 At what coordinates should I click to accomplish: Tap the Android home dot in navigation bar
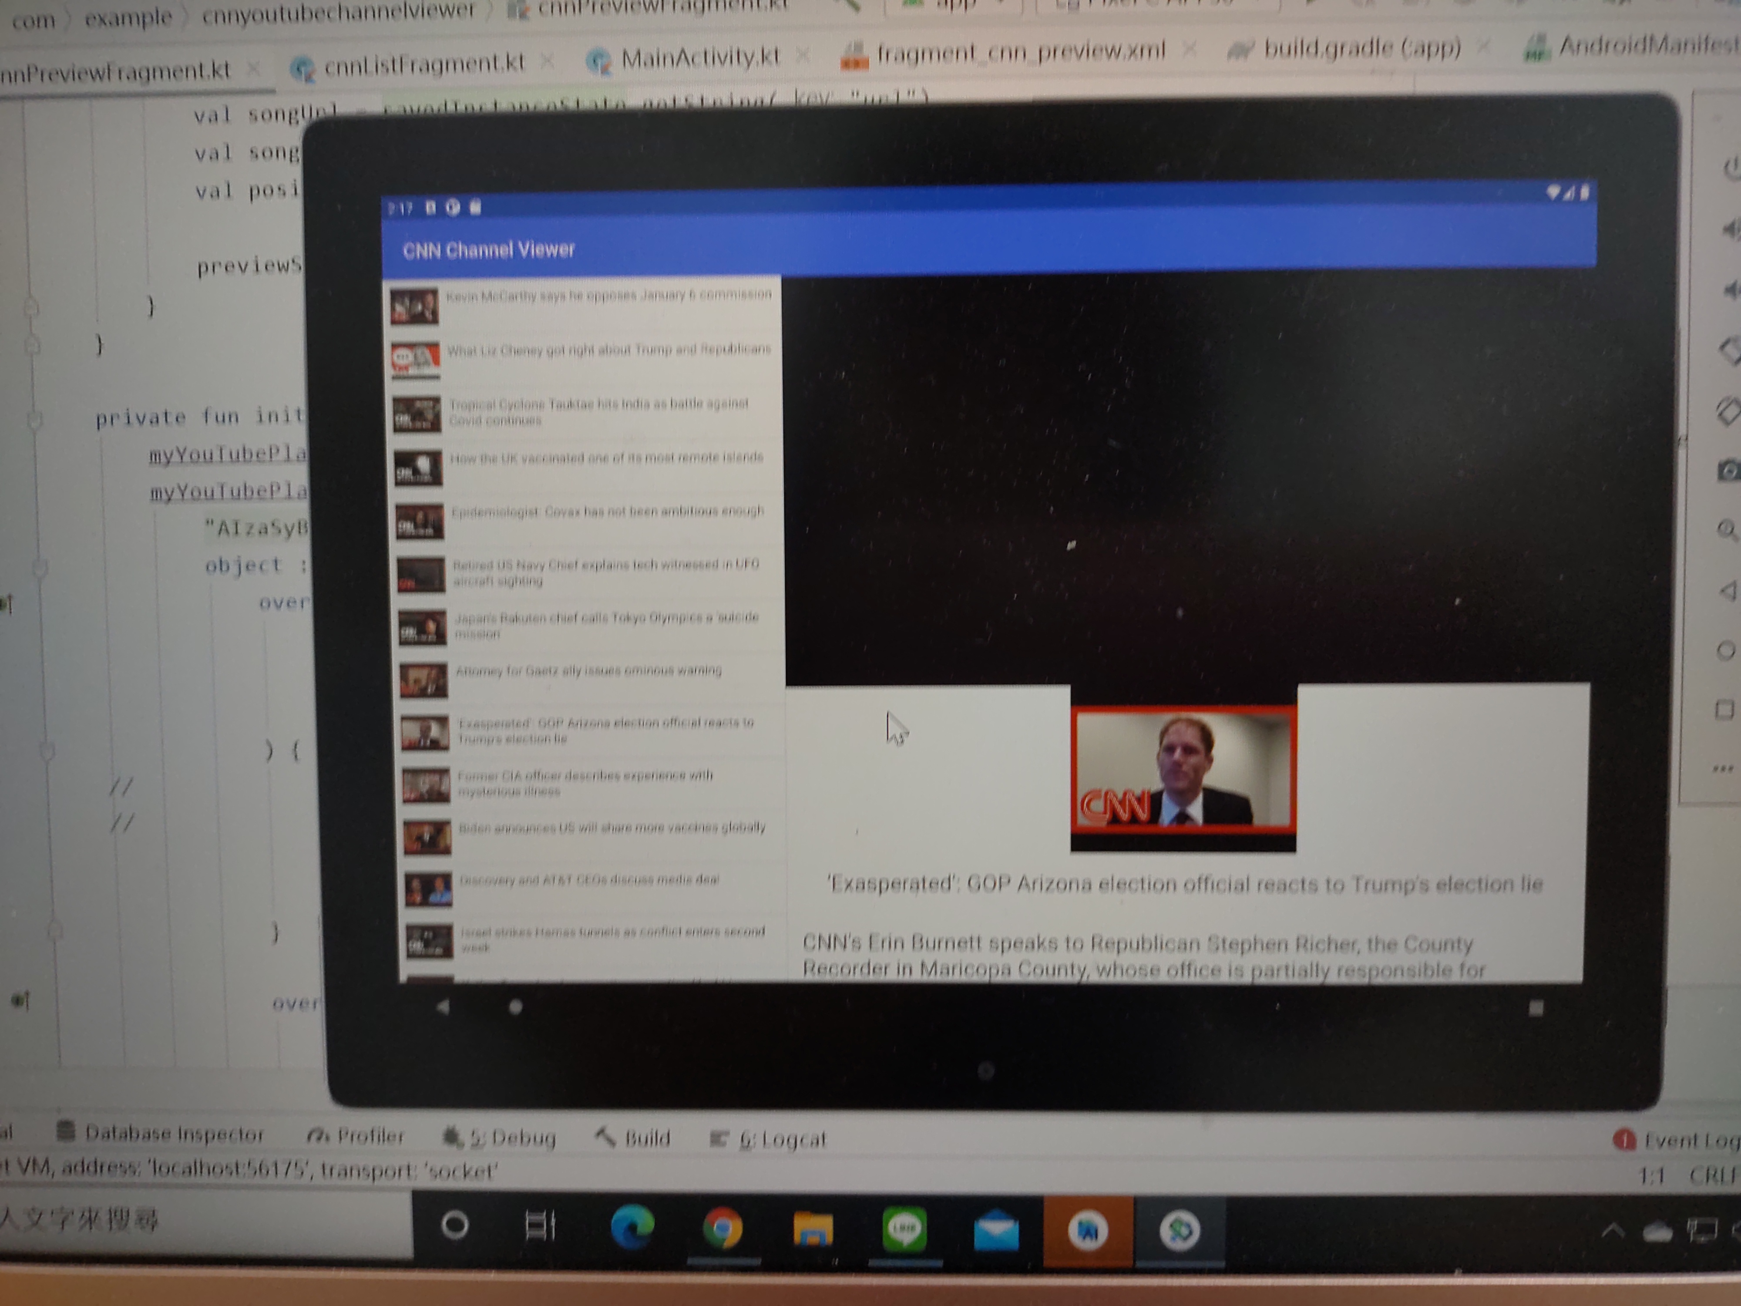[515, 1007]
